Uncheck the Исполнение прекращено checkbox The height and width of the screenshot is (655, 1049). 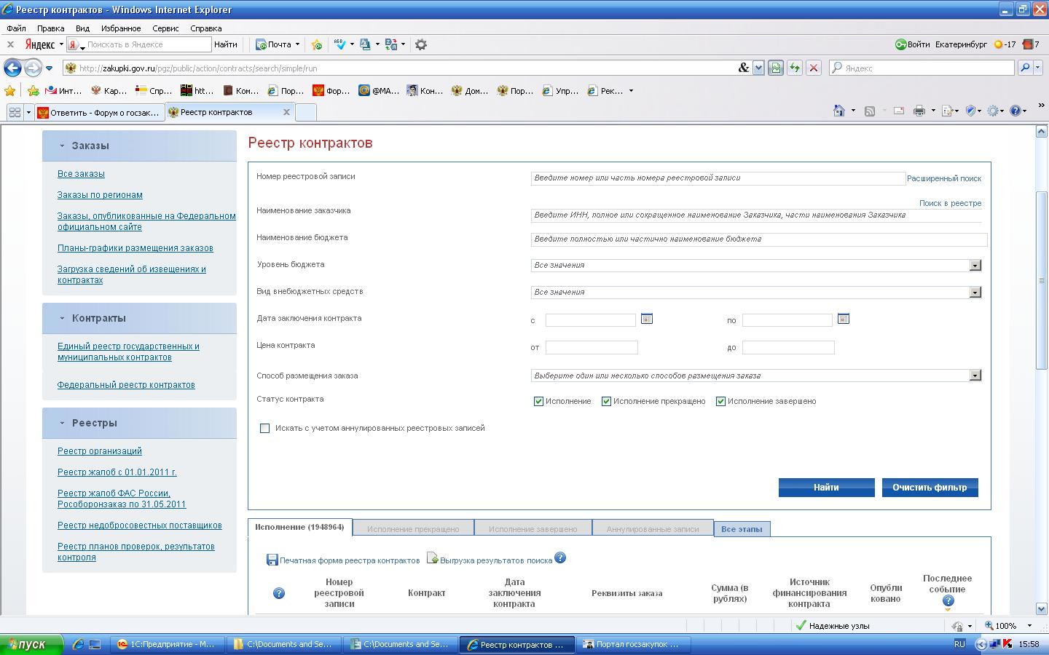(606, 401)
